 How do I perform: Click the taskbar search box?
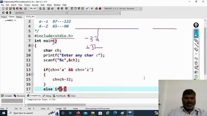[x=33, y=113]
